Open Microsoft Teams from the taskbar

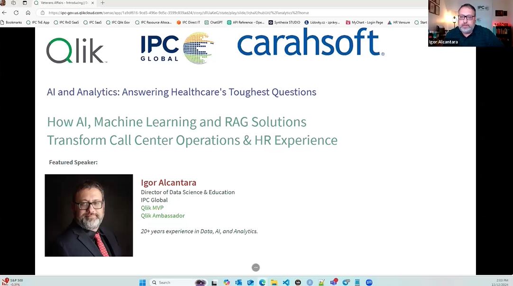(x=334, y=282)
